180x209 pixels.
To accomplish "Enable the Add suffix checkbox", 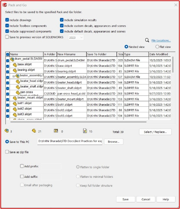I will [x=22, y=176].
